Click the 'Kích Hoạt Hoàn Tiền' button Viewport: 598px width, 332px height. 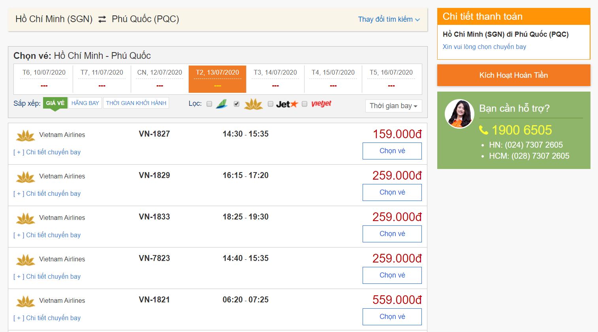tap(514, 75)
